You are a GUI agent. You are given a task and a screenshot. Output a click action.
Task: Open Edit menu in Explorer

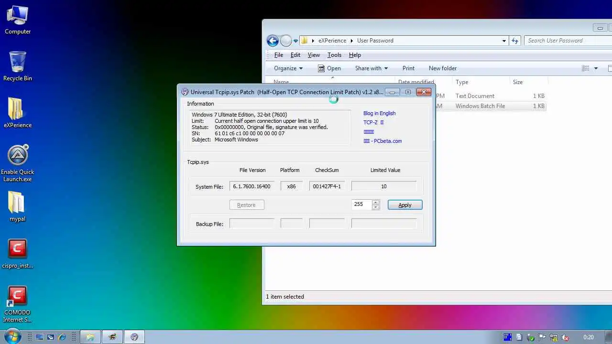coord(295,55)
